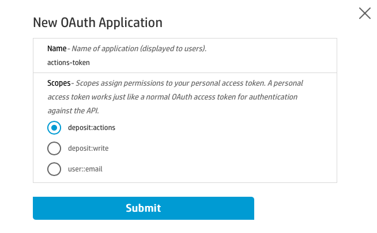Click the "actions-token" text value
The width and height of the screenshot is (377, 233).
(69, 62)
